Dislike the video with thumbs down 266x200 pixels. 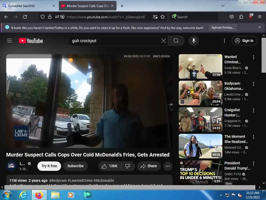(x=128, y=166)
